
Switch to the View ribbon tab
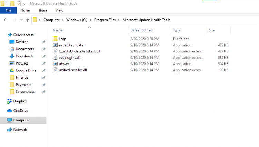(59, 10)
